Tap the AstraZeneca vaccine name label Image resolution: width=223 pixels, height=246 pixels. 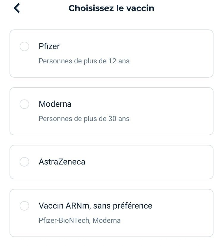click(62, 162)
